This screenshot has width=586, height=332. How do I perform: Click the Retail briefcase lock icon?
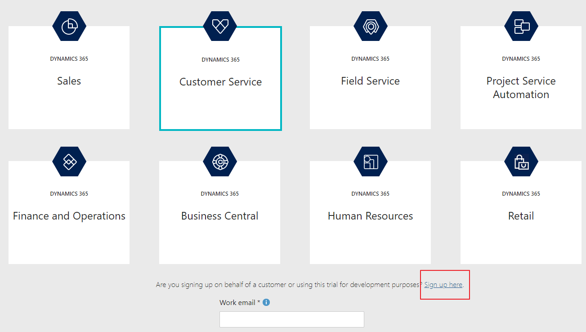pyautogui.click(x=521, y=162)
